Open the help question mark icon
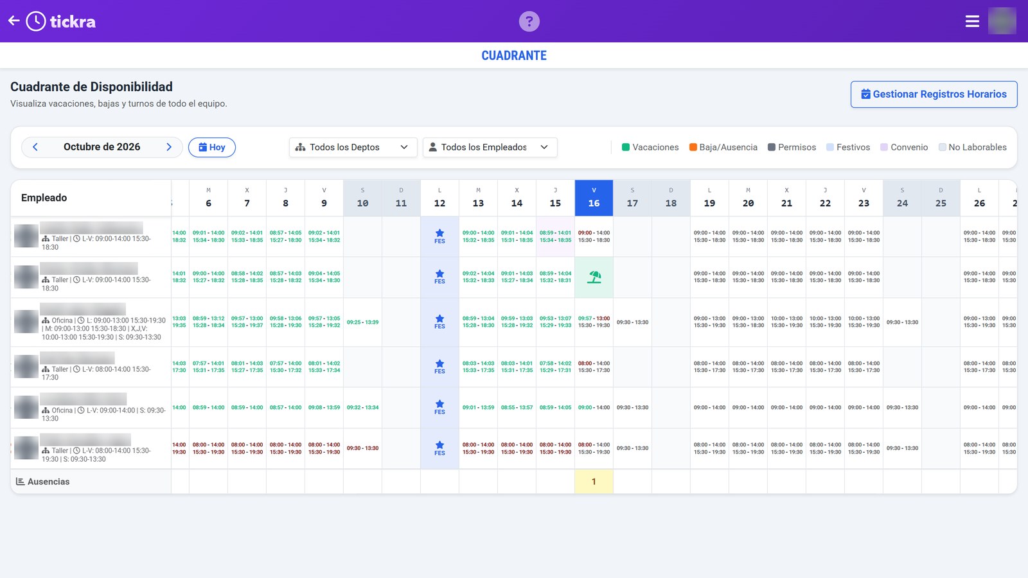The height and width of the screenshot is (578, 1028). point(529,21)
